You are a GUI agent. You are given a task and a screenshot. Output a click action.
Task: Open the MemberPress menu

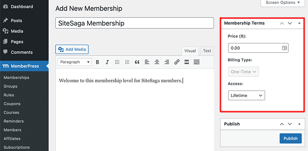click(x=24, y=66)
